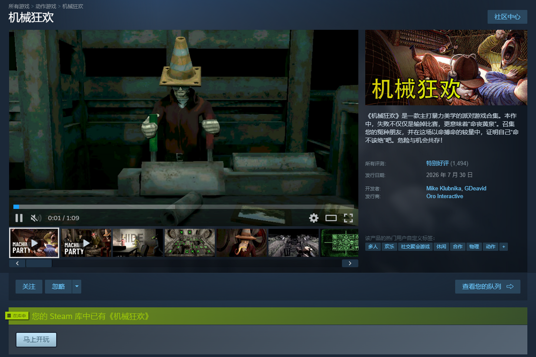Click 马上开玩 play now button
Image resolution: width=536 pixels, height=357 pixels.
click(36, 340)
